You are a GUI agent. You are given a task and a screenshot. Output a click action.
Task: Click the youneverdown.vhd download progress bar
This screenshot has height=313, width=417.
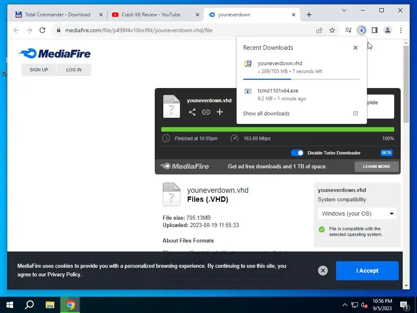pos(302,79)
